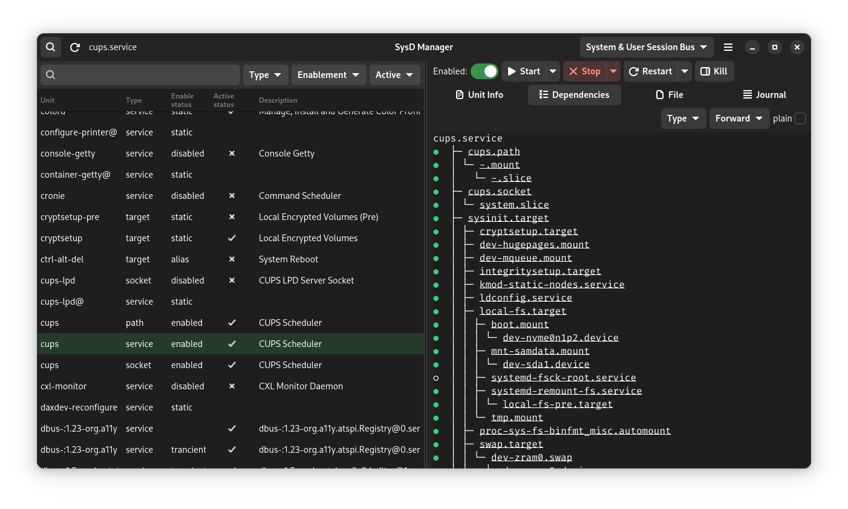
Task: Switch to the Dependencies tab
Action: 574,95
